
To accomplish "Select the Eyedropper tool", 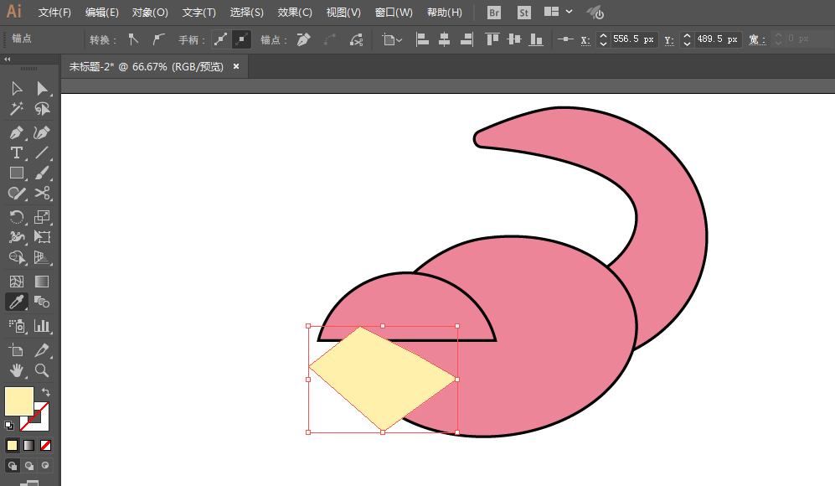I will click(x=17, y=302).
